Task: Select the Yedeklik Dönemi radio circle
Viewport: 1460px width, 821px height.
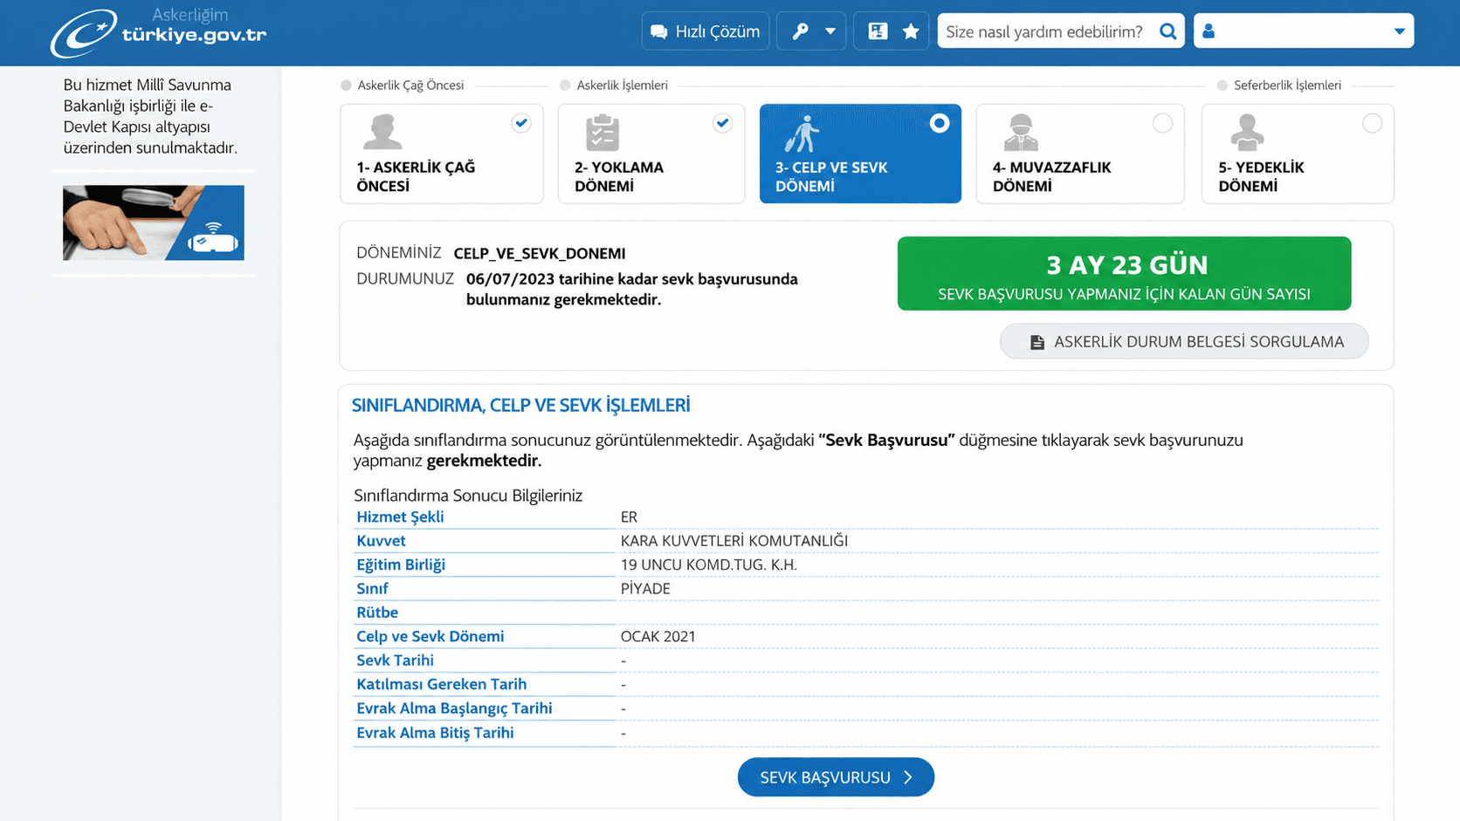Action: tap(1372, 123)
